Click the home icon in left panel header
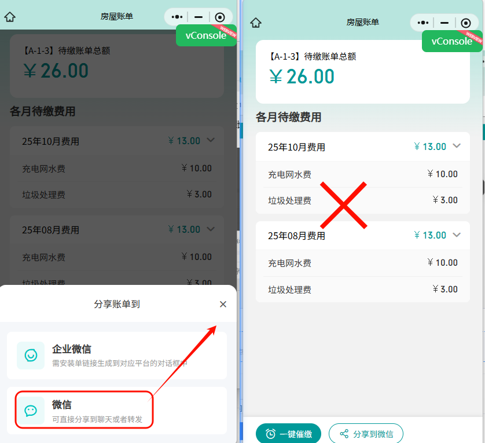The width and height of the screenshot is (485, 443). [x=10, y=17]
